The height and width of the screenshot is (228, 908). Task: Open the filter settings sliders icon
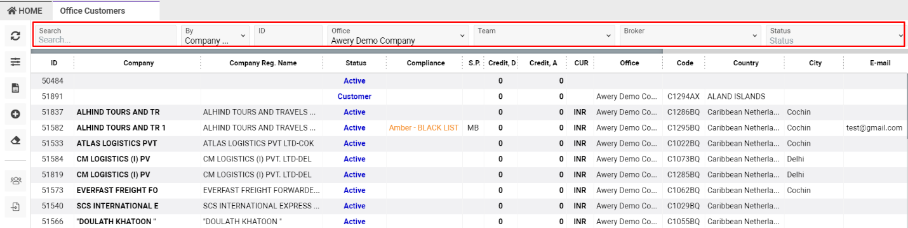(16, 62)
